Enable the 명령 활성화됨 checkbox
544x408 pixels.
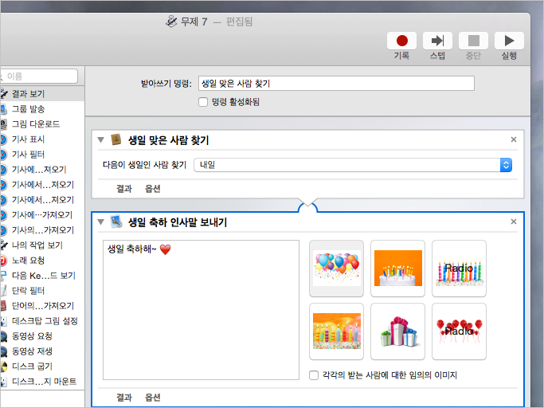pyautogui.click(x=203, y=102)
